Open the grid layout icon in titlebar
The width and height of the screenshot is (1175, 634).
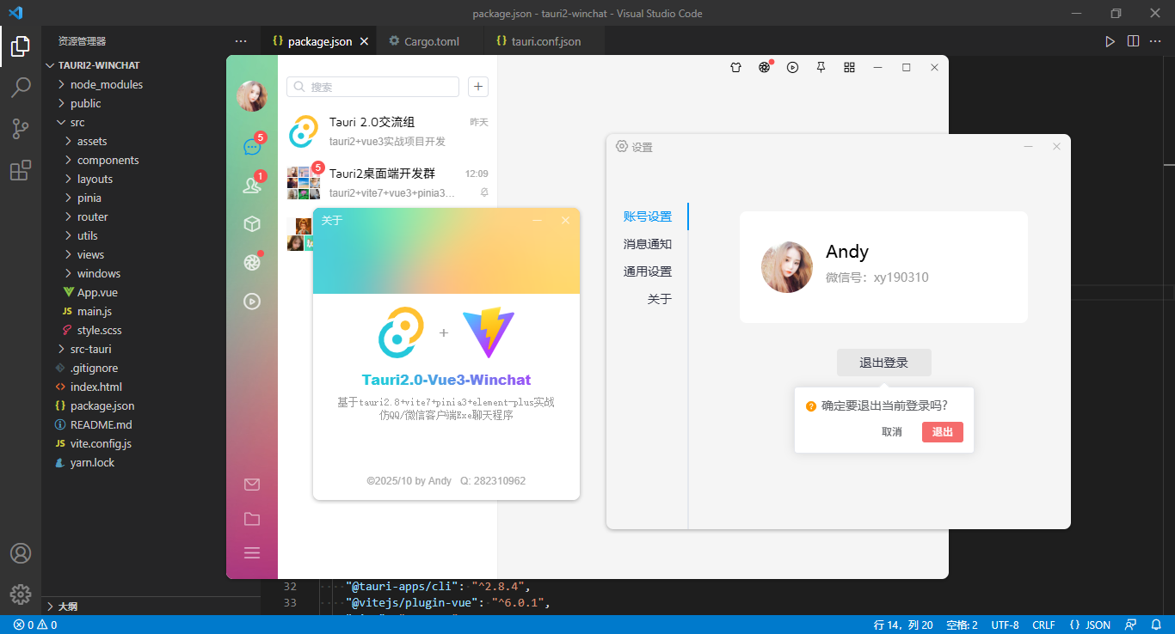coord(849,66)
